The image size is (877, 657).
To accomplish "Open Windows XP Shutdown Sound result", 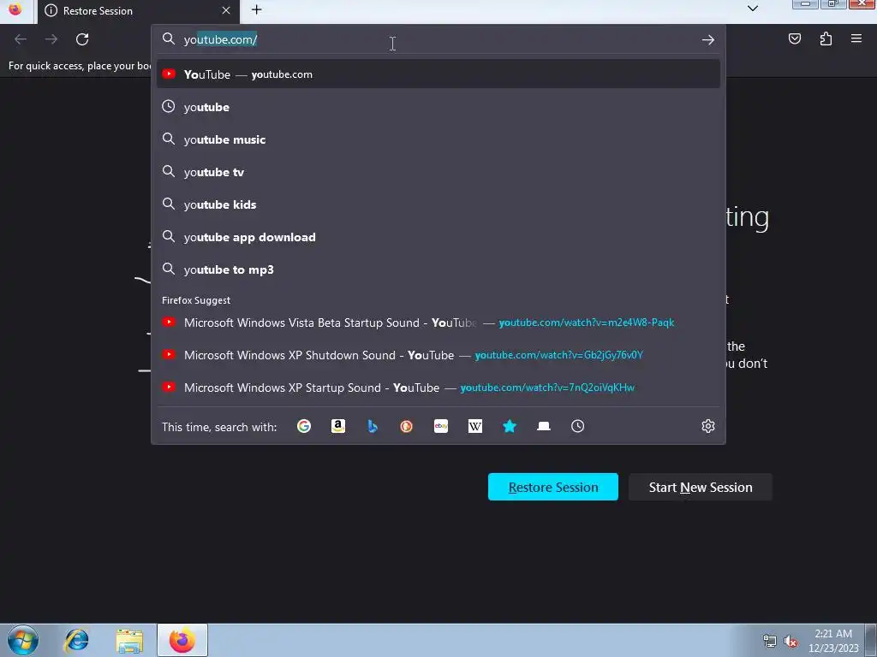I will pyautogui.click(x=438, y=355).
